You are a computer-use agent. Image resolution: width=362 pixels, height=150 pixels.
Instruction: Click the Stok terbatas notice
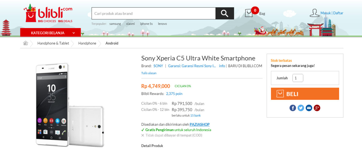pyautogui.click(x=281, y=61)
